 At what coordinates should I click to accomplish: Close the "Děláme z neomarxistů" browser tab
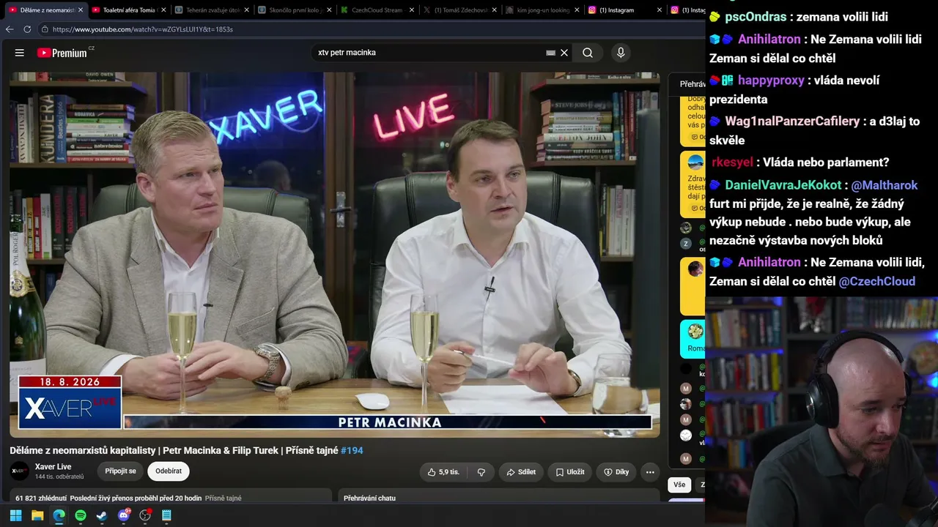(80, 10)
